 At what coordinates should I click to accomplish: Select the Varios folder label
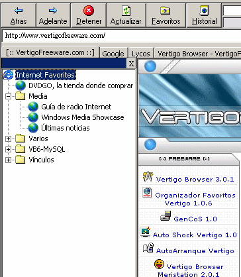(38, 138)
